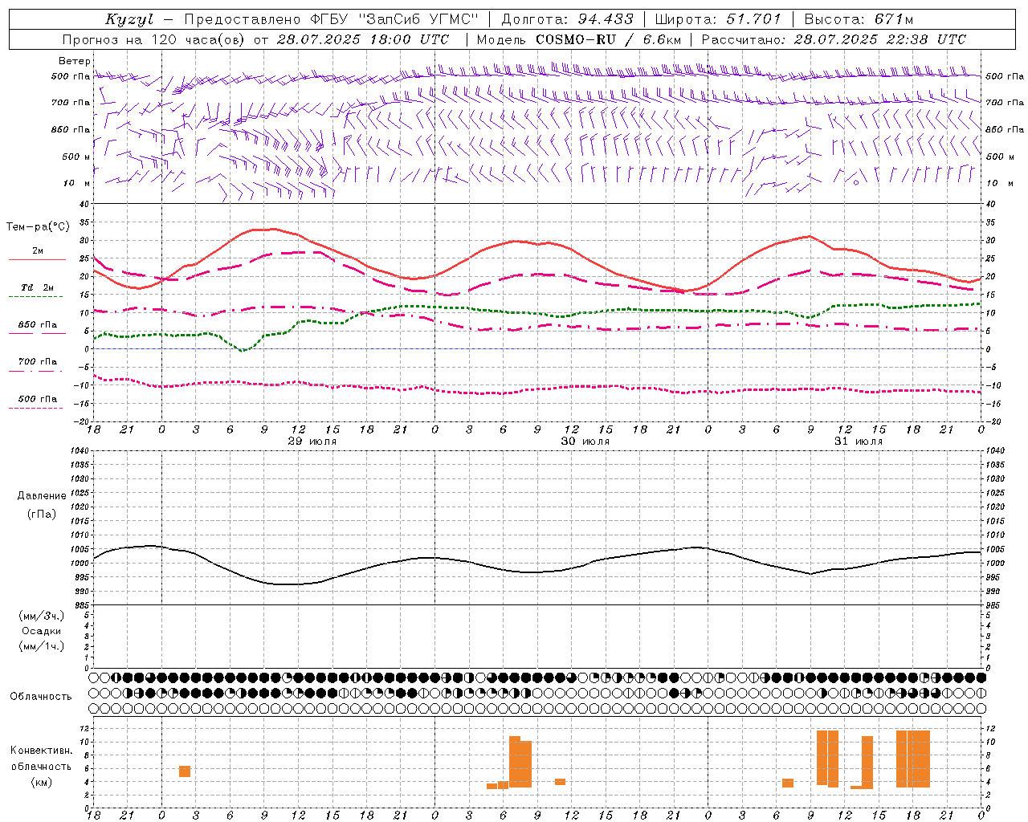Click the "Конвективн." convective cloud label

point(42,751)
